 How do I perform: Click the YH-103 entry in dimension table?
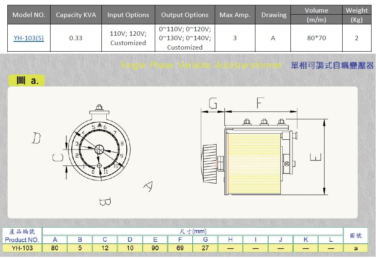22,247
